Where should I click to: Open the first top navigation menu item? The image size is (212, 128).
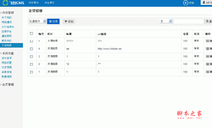(x=34, y=3)
